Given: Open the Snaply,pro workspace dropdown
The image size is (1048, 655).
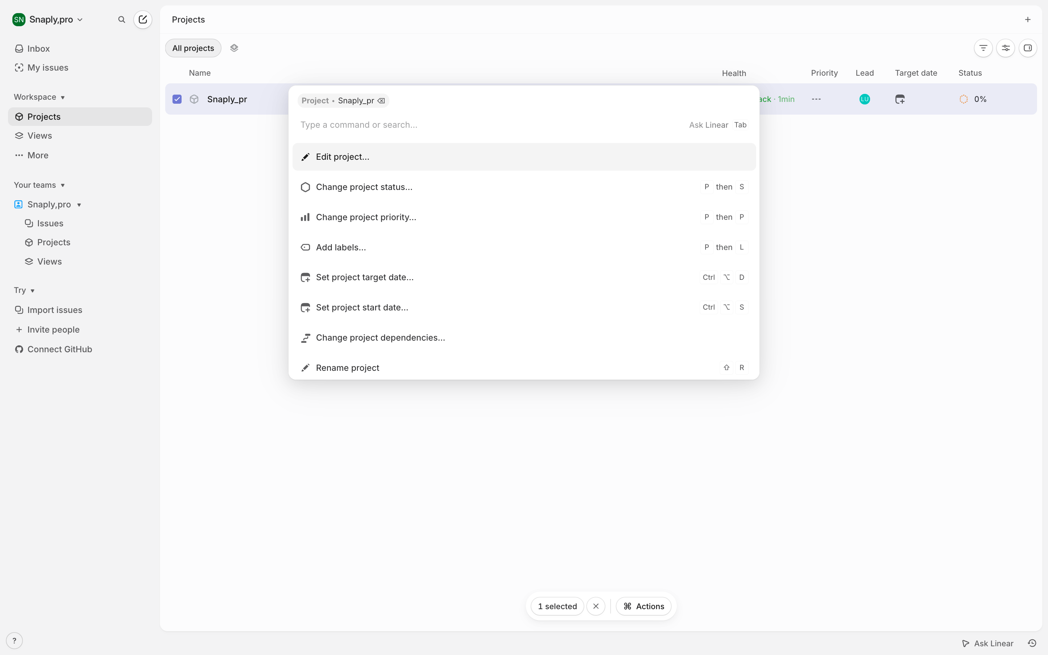Looking at the screenshot, I should [48, 20].
